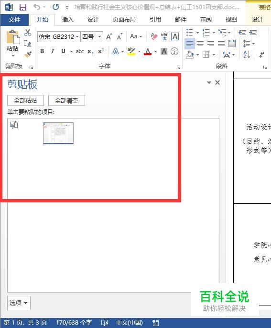Open the font size dropdown 四号
The height and width of the screenshot is (328, 271).
(99, 37)
